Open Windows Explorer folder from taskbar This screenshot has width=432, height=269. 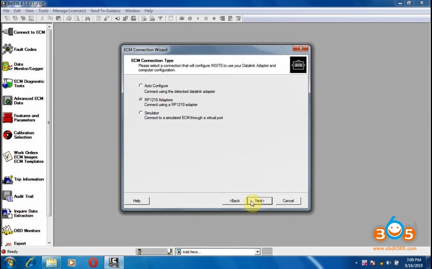point(51,263)
